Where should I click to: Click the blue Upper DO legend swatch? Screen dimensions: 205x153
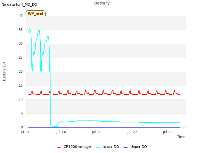click(126, 147)
